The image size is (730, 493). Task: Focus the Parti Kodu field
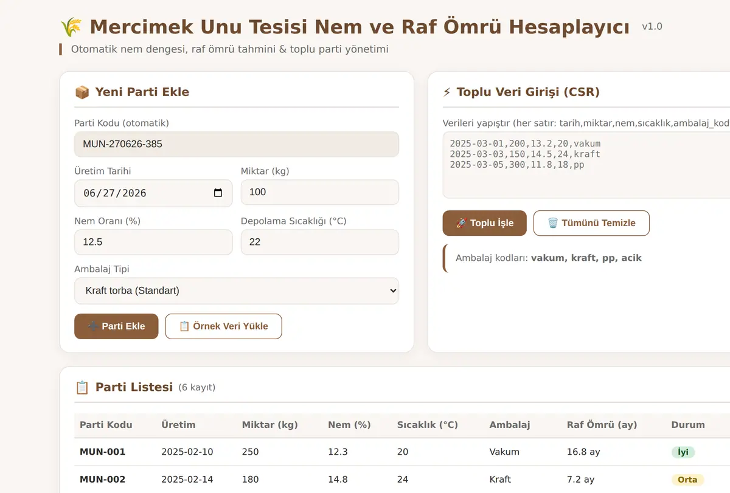click(x=237, y=144)
